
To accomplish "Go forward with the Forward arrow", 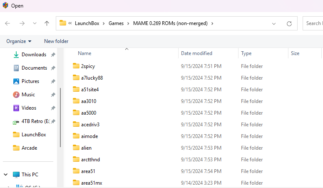I will 22,23.
